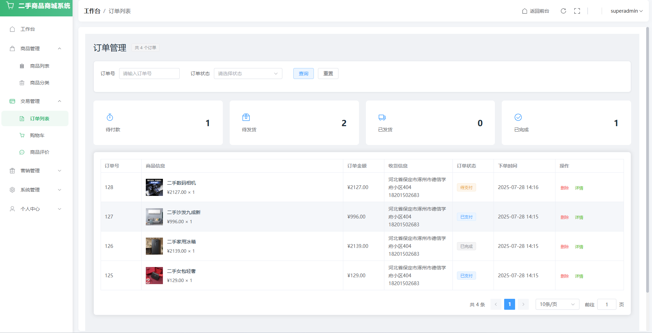Click the shopping cart logo icon
This screenshot has height=333, width=652.
pyautogui.click(x=10, y=6)
